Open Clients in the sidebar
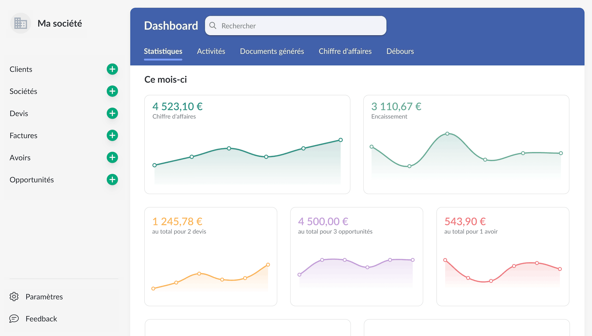This screenshot has height=336, width=592. pyautogui.click(x=21, y=69)
